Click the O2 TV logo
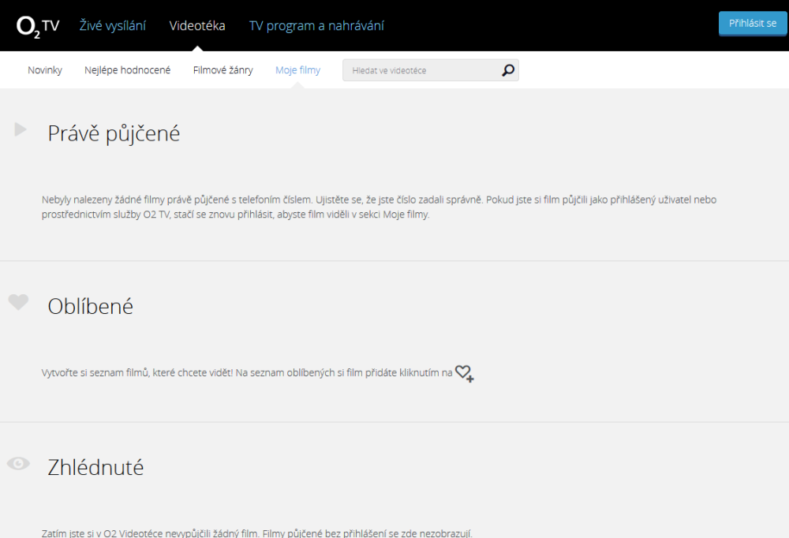 click(x=38, y=26)
